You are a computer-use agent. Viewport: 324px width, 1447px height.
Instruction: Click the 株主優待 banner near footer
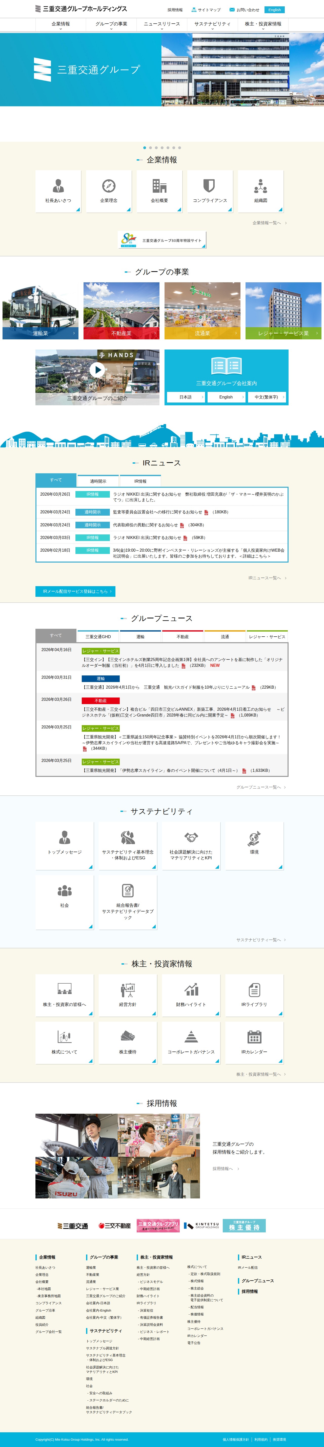[x=244, y=1225]
